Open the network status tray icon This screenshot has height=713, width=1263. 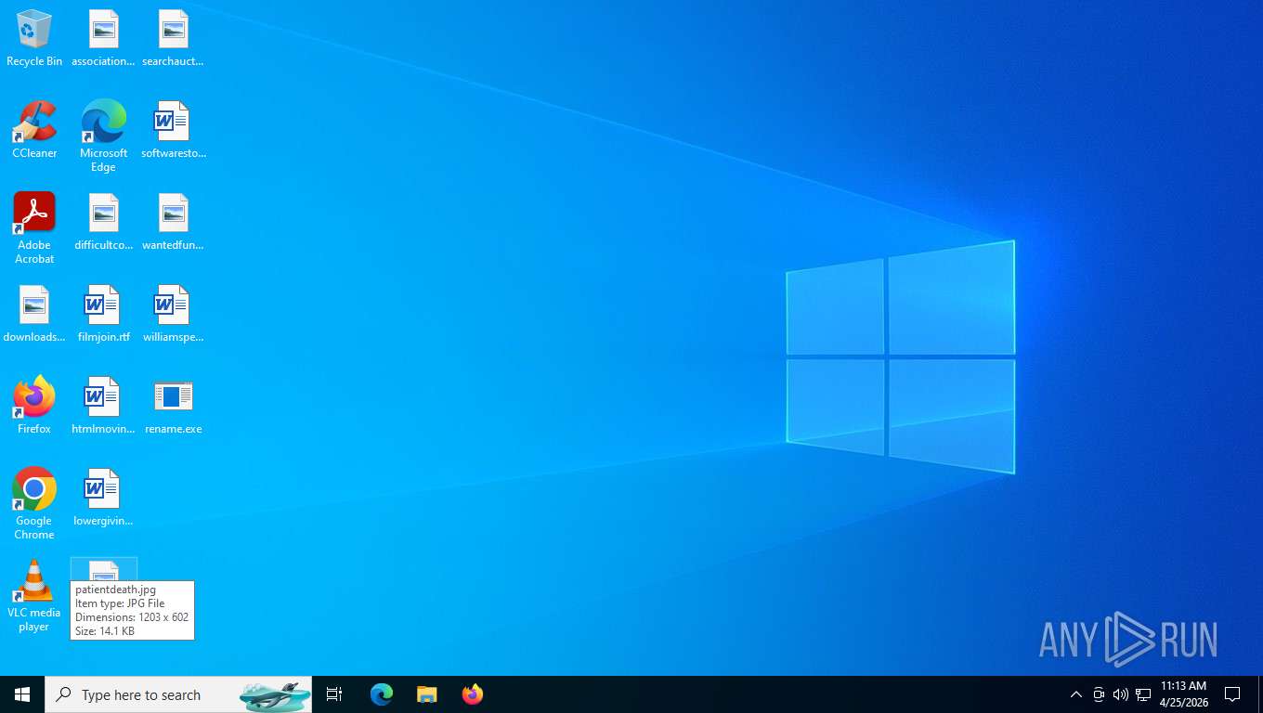[1143, 694]
